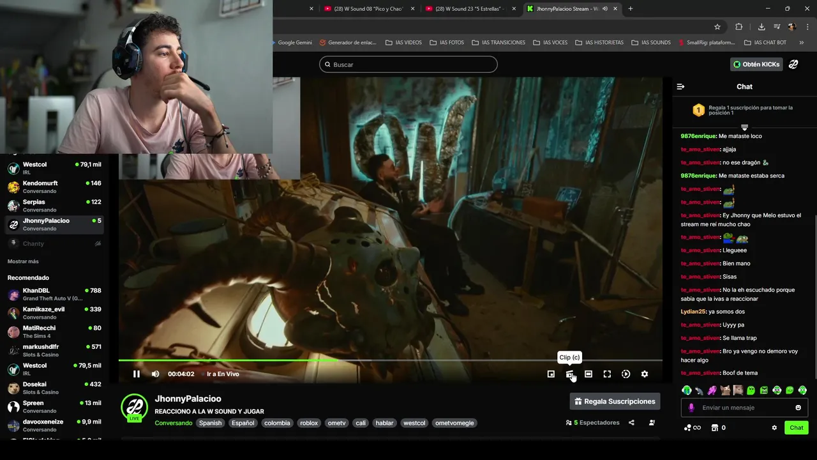Bookmark this page with star icon
The height and width of the screenshot is (460, 817).
coord(717,27)
